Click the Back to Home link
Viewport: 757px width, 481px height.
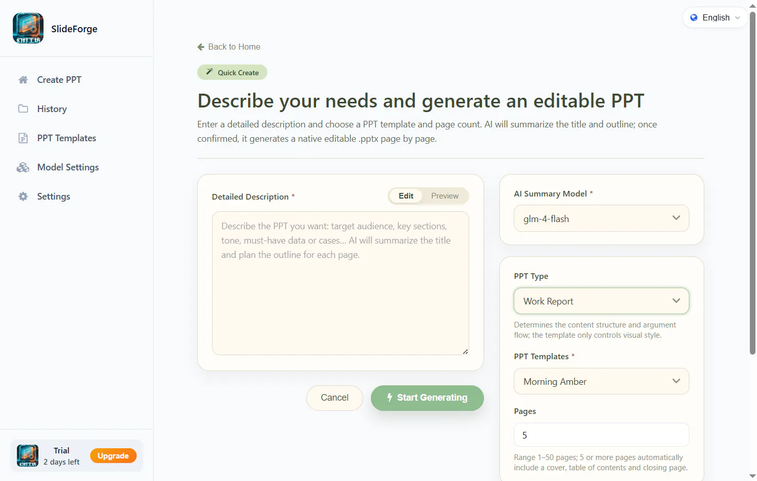229,47
